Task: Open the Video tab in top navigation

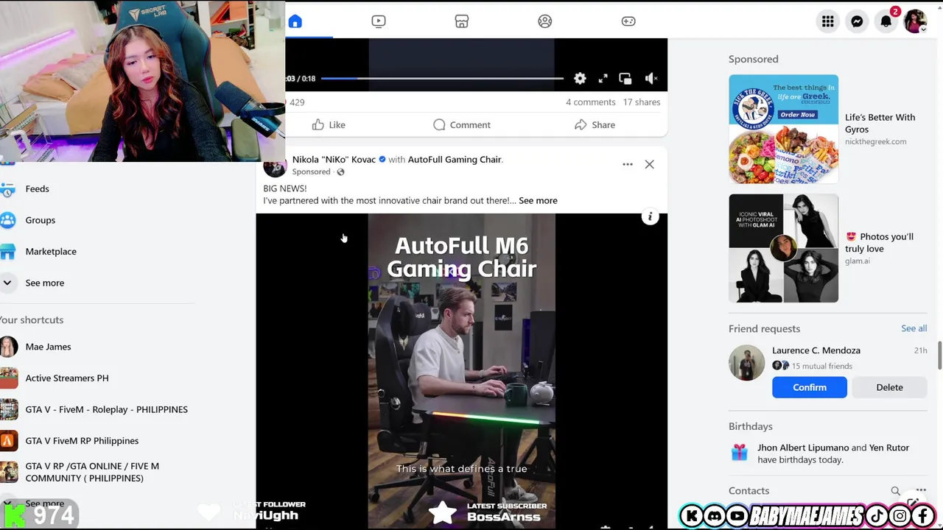Action: tap(379, 21)
